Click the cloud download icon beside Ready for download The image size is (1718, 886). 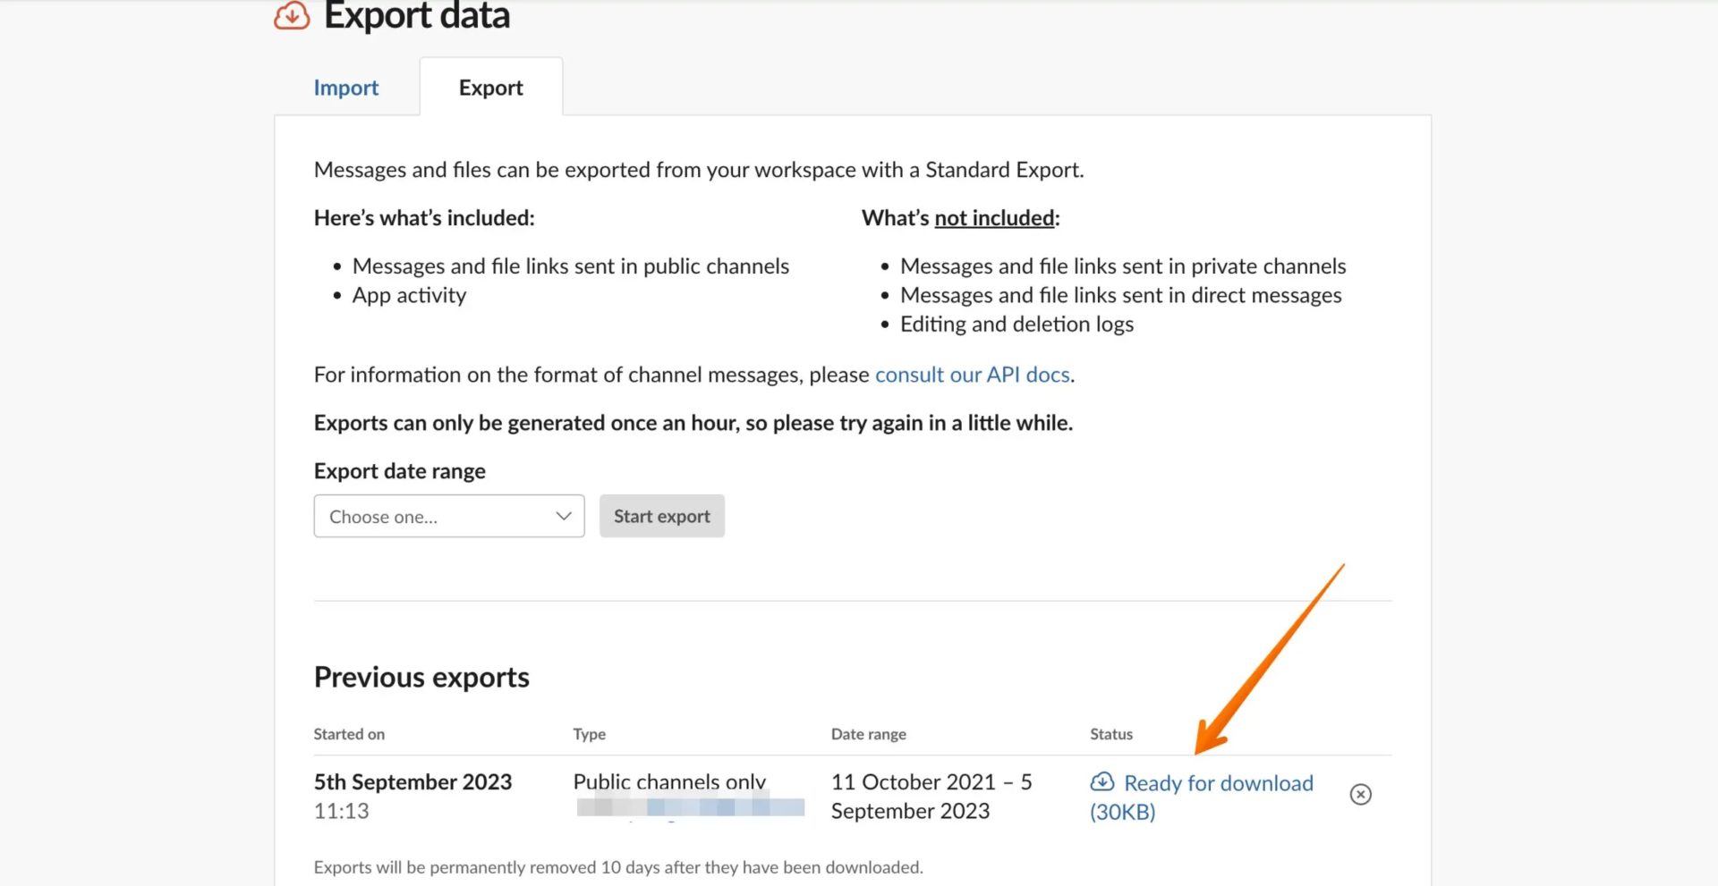coord(1102,782)
